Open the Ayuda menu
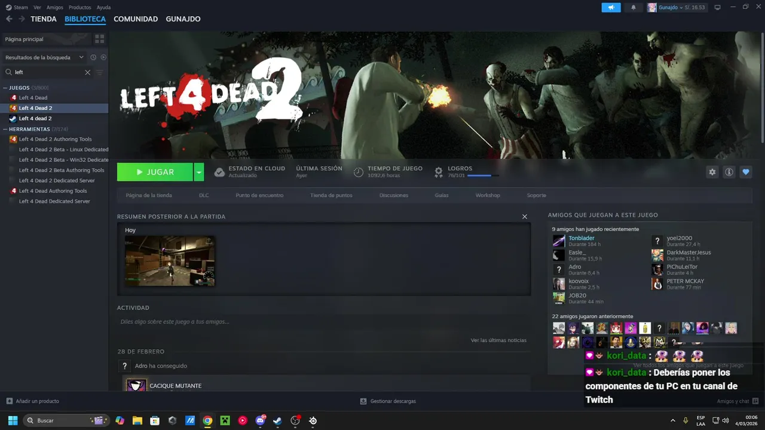This screenshot has width=765, height=430. tap(103, 7)
